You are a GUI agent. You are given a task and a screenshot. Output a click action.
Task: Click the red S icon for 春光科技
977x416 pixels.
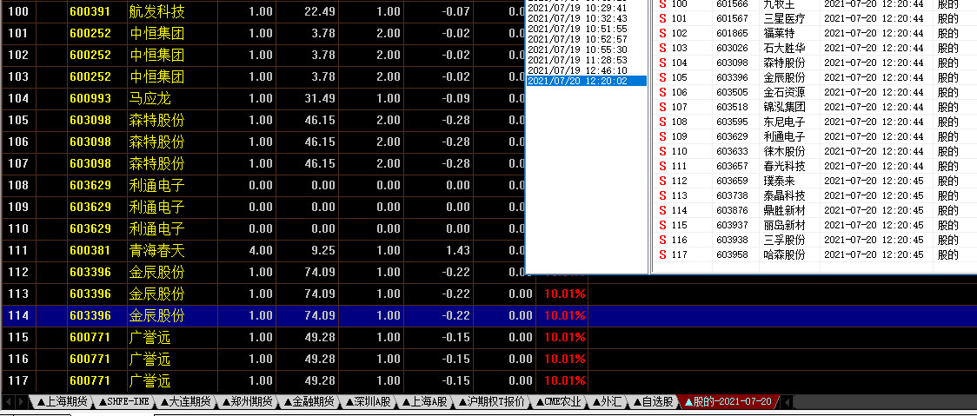[x=662, y=166]
